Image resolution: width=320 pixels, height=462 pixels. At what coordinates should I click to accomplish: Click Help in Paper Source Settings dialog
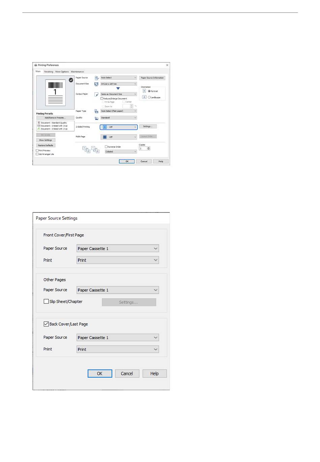click(x=155, y=374)
